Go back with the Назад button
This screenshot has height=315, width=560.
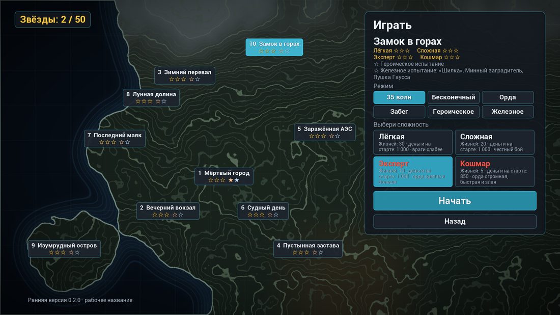point(455,221)
